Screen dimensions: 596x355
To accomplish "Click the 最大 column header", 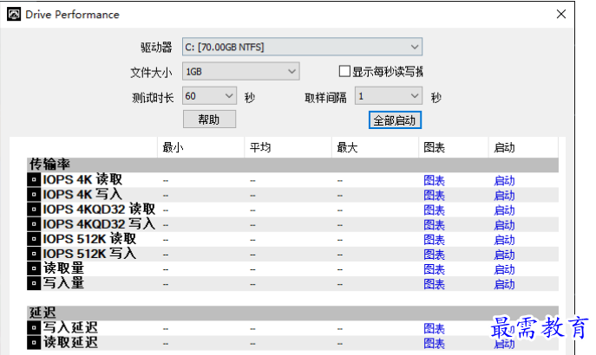I will (375, 147).
